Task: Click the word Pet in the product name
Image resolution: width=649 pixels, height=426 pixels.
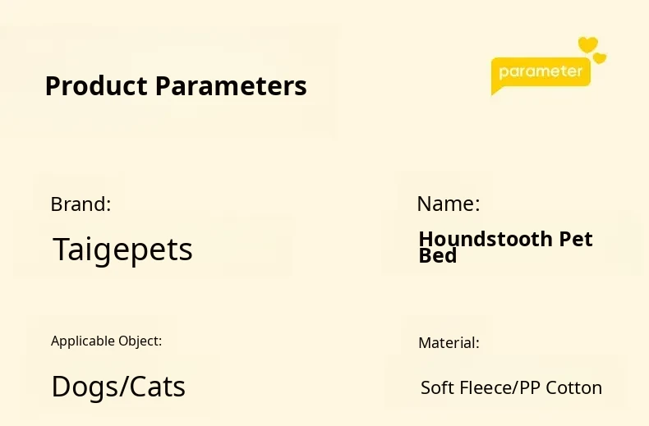Action: (x=576, y=239)
